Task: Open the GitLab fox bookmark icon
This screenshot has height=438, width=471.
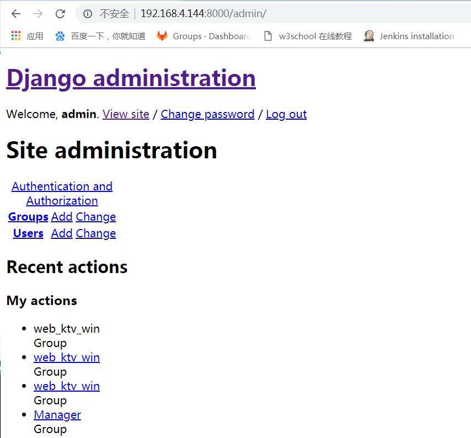Action: 162,36
